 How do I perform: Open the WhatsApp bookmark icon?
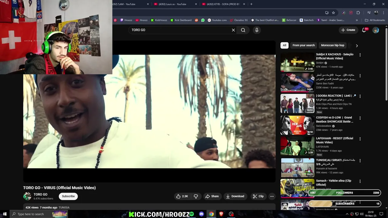pos(203,20)
